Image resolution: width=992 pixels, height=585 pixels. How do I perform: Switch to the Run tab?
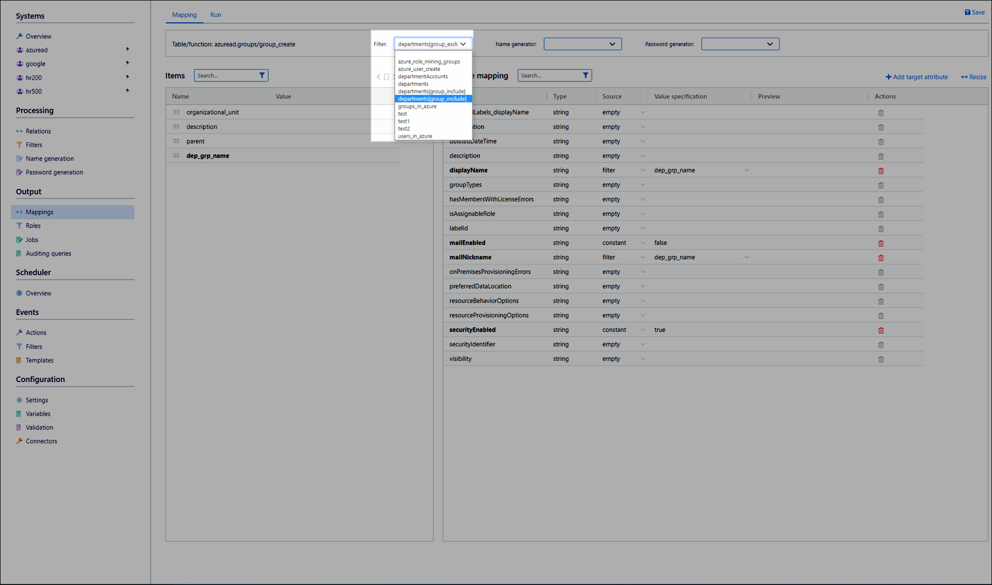[215, 15]
